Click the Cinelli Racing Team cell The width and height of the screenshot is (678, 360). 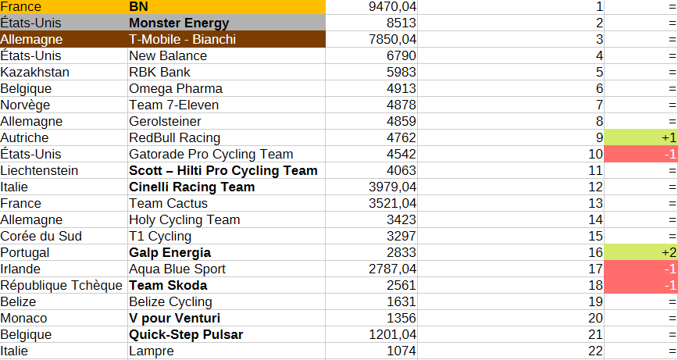[x=227, y=187]
